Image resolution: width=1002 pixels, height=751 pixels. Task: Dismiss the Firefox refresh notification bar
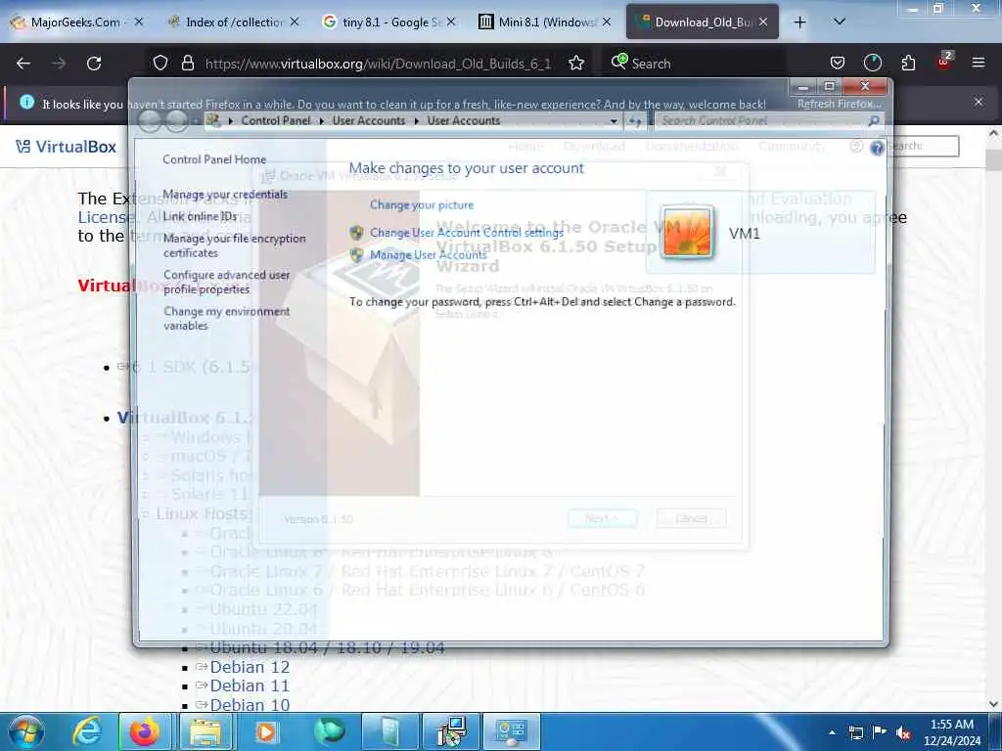tap(979, 102)
